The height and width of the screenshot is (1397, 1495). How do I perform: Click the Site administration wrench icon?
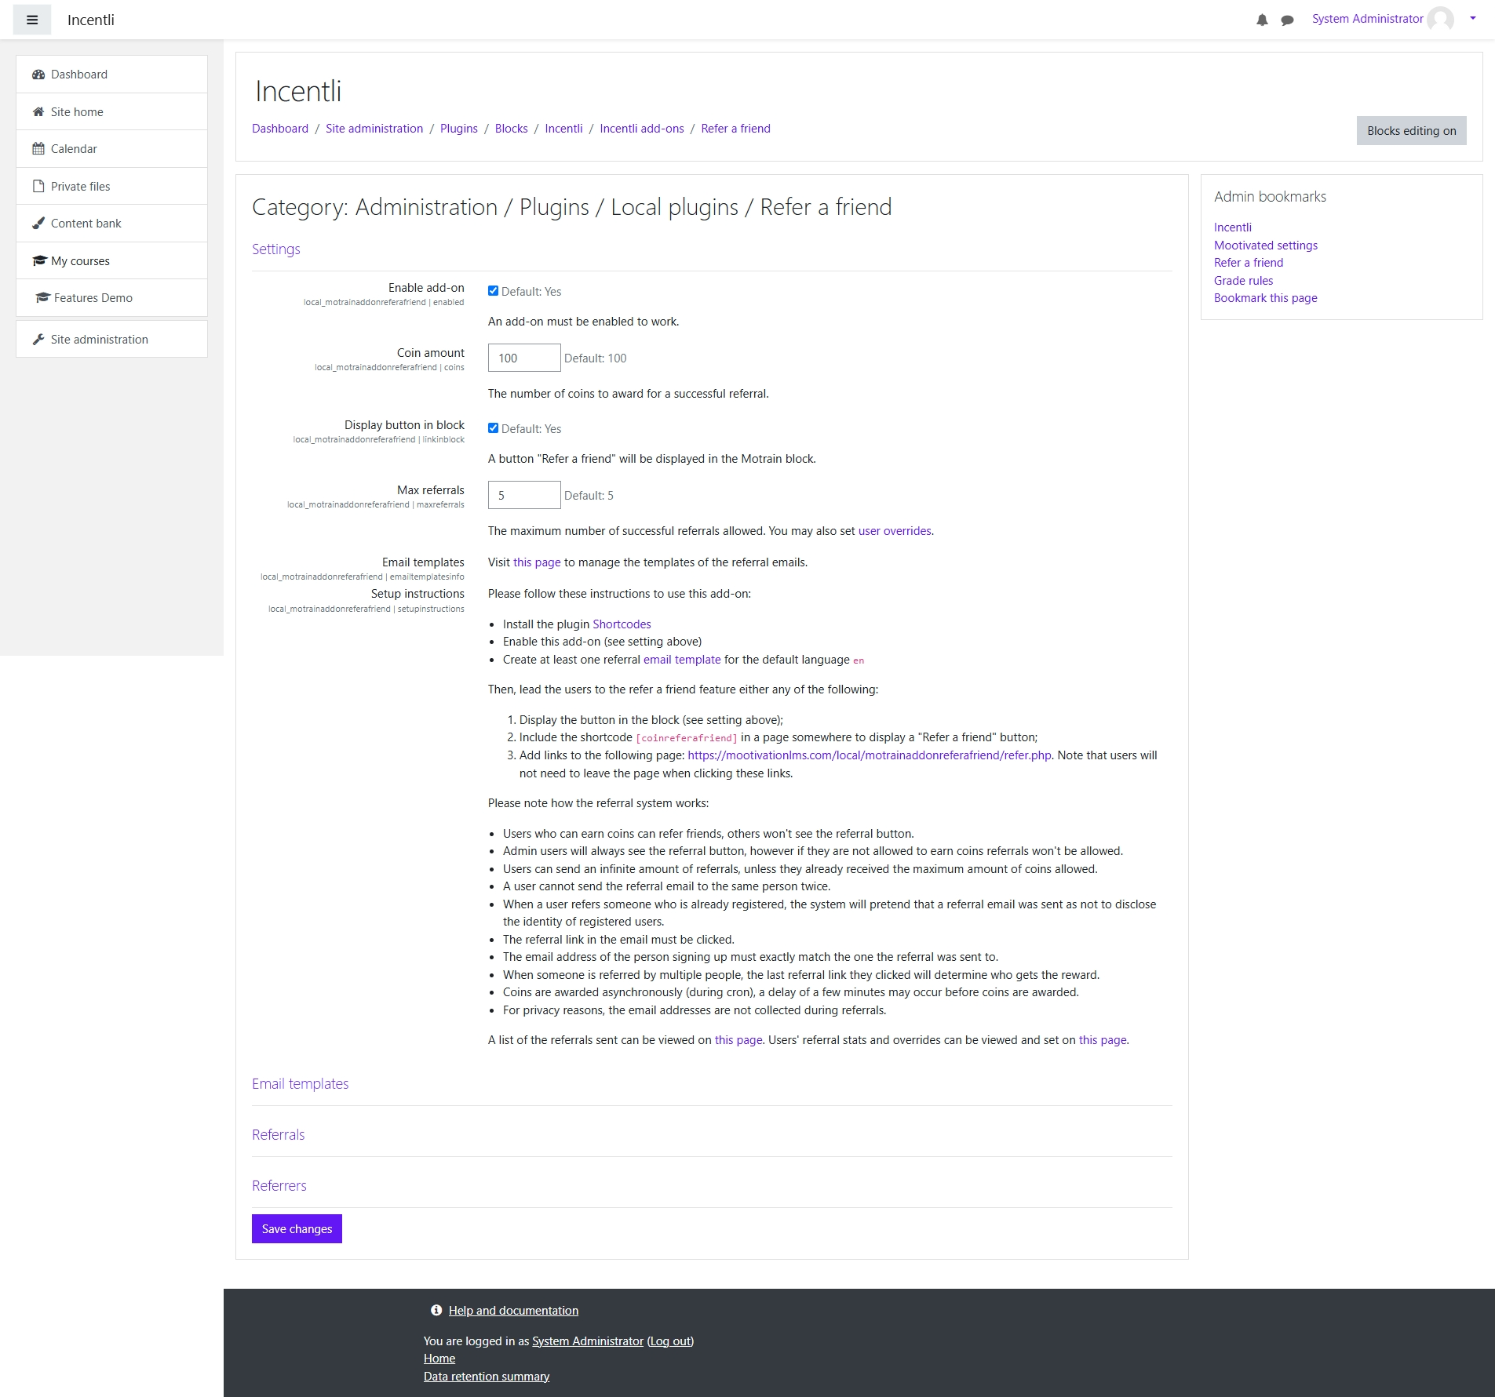[x=38, y=340]
